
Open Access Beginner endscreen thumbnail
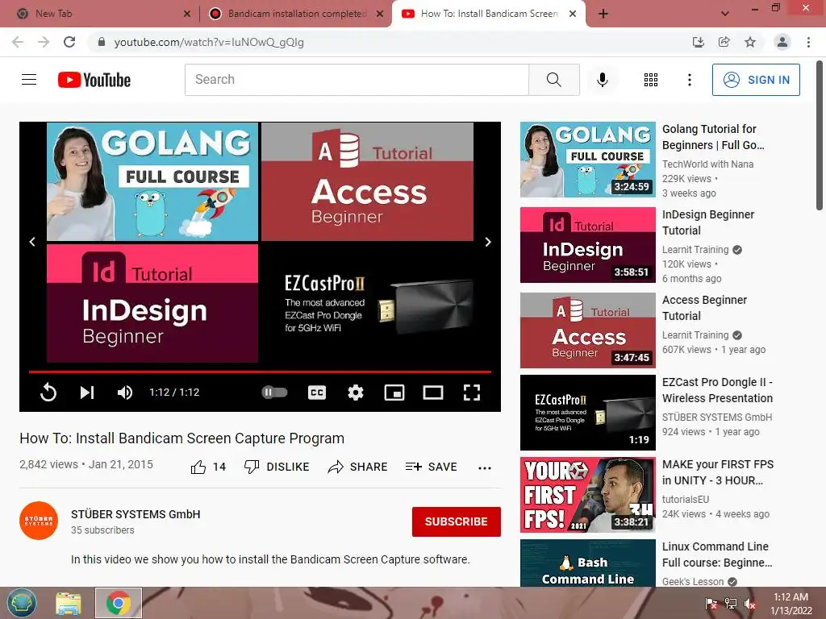coord(367,181)
